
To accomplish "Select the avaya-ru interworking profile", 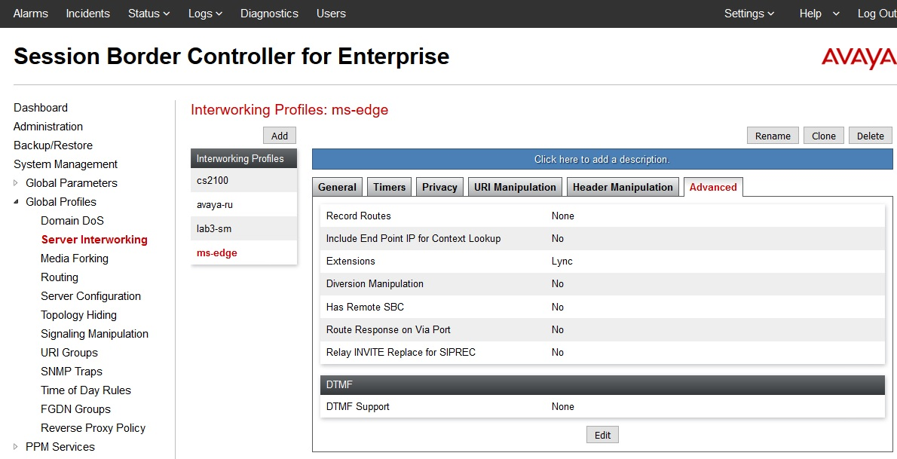I will [x=243, y=204].
